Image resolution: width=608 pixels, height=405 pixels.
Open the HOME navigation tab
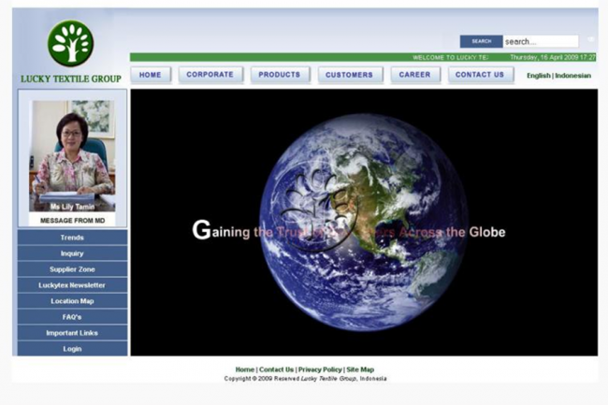click(x=151, y=75)
